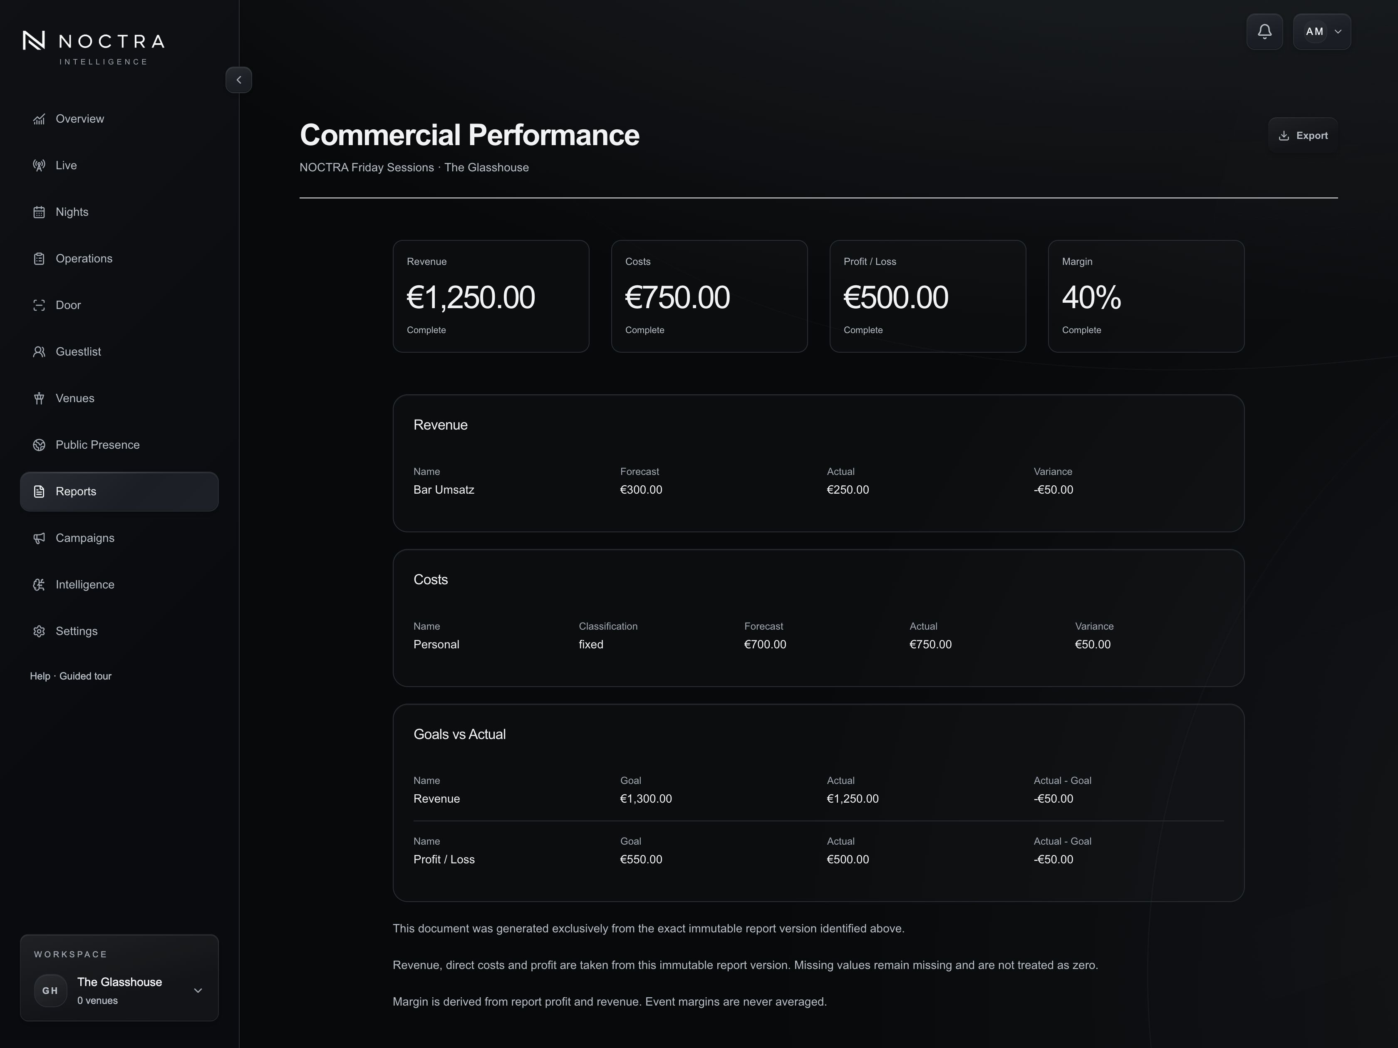Click the Intelligence brain icon
The height and width of the screenshot is (1048, 1398).
point(39,585)
